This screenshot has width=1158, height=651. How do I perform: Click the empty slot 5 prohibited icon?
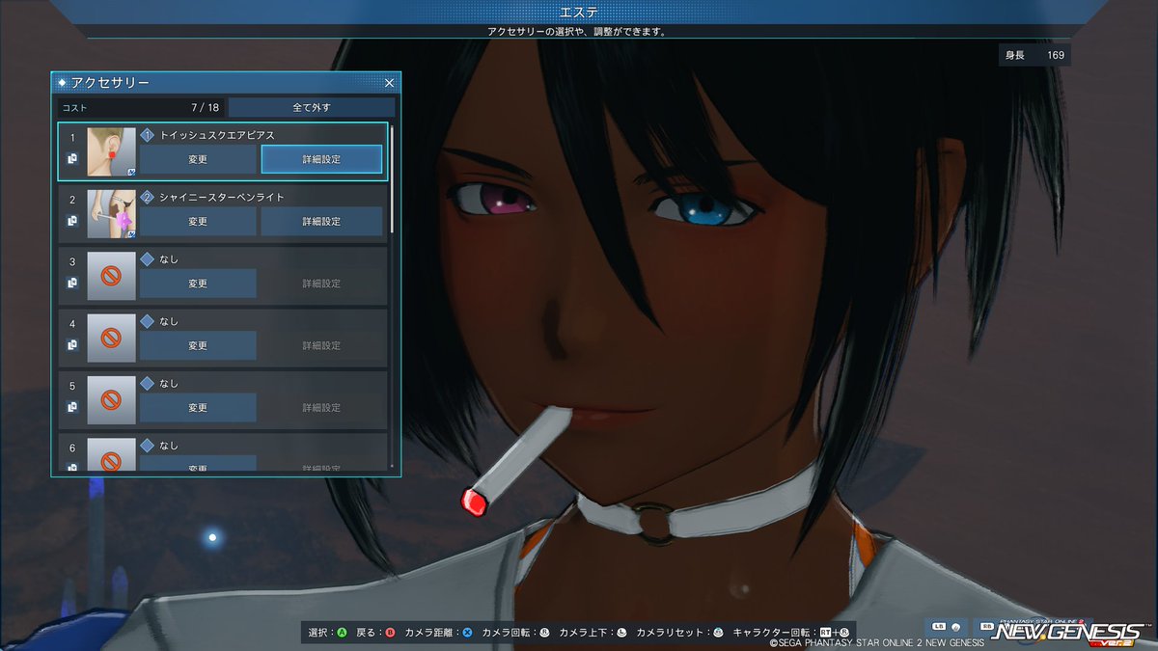pos(111,400)
